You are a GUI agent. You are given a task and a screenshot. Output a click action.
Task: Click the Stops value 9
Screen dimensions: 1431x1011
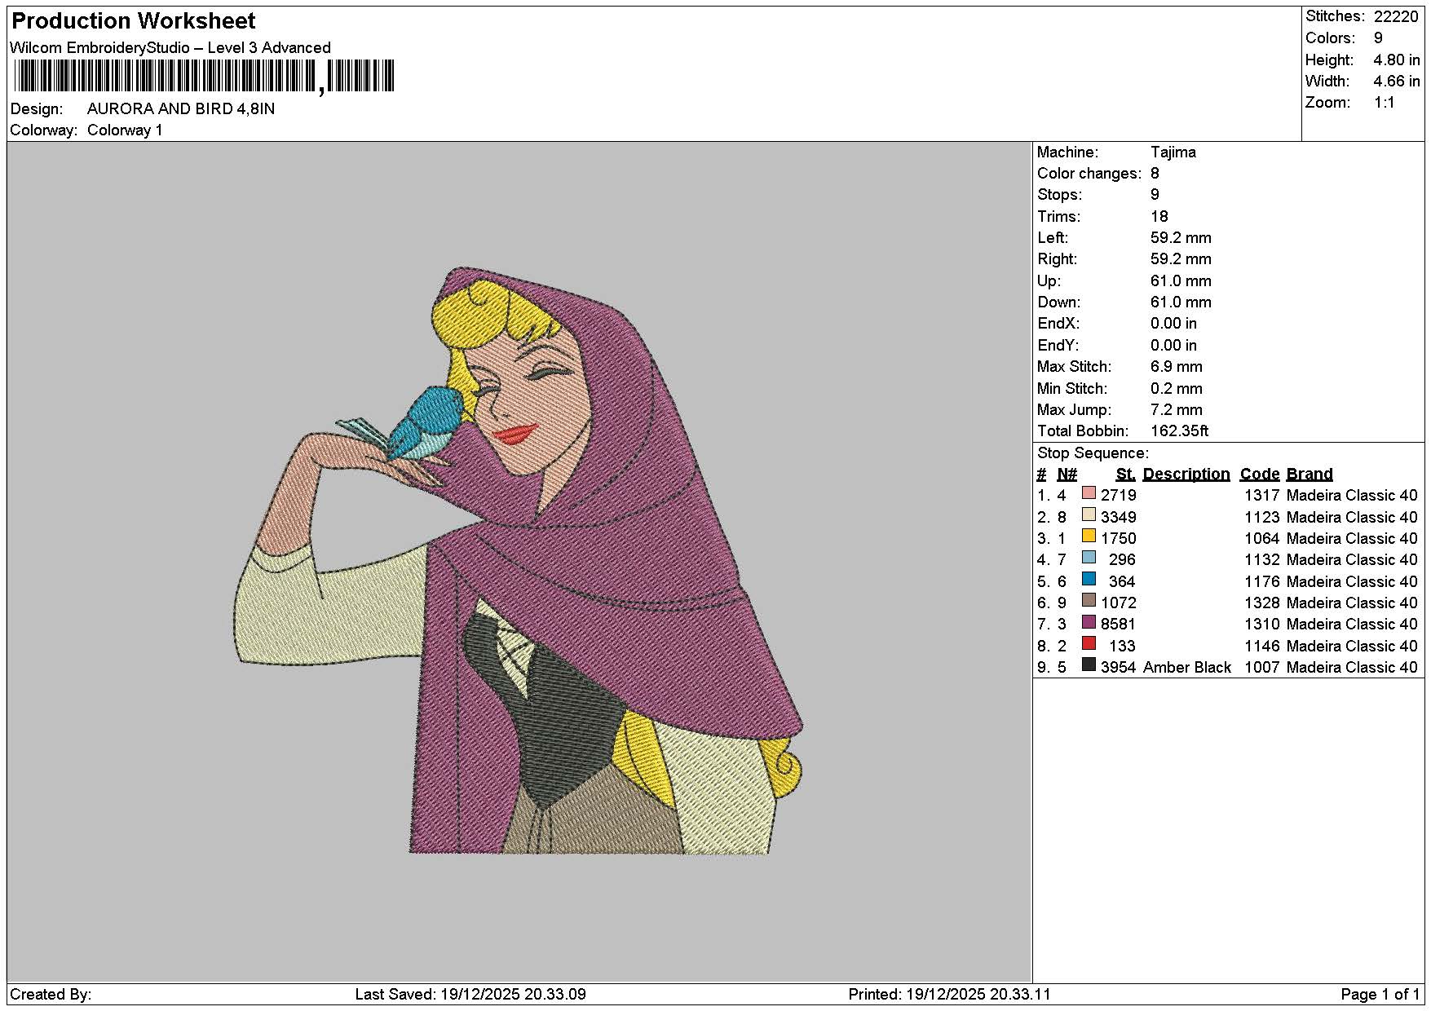tap(1155, 195)
